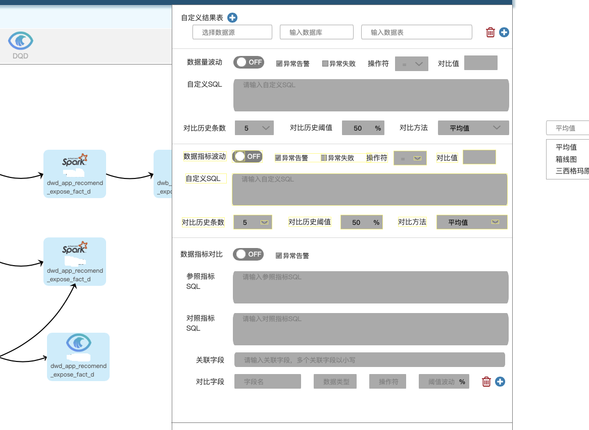This screenshot has height=430, width=589.
Task: Open the 选择数据源 selector
Action: coord(232,32)
